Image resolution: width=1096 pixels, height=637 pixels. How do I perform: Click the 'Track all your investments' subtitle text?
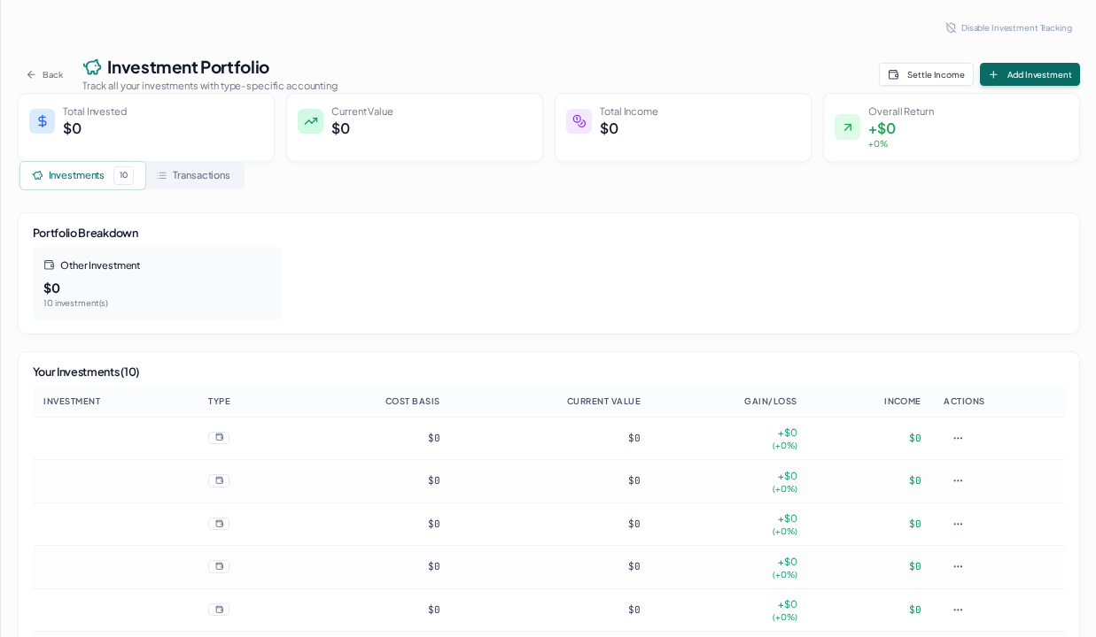pyautogui.click(x=210, y=86)
